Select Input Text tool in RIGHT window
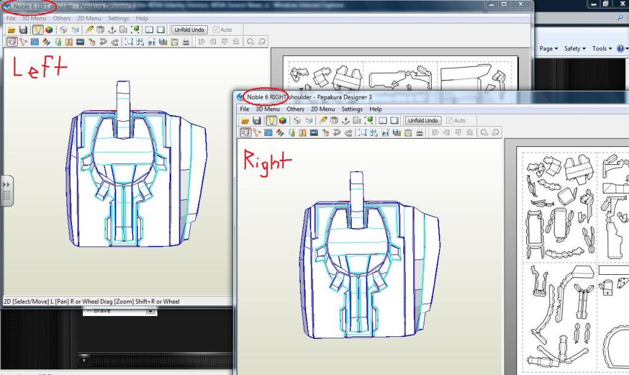The height and width of the screenshot is (375, 629). tap(303, 132)
